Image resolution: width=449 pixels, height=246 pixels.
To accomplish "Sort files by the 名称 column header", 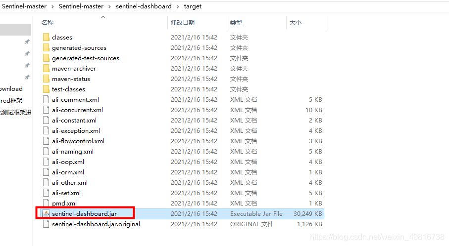I will click(48, 23).
